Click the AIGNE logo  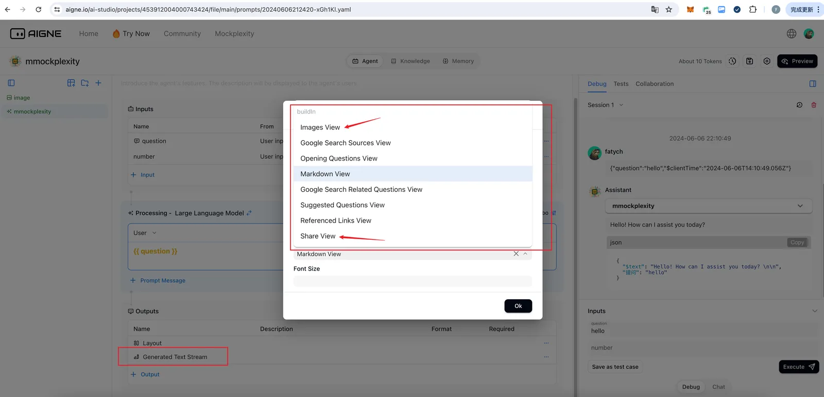[x=36, y=33]
